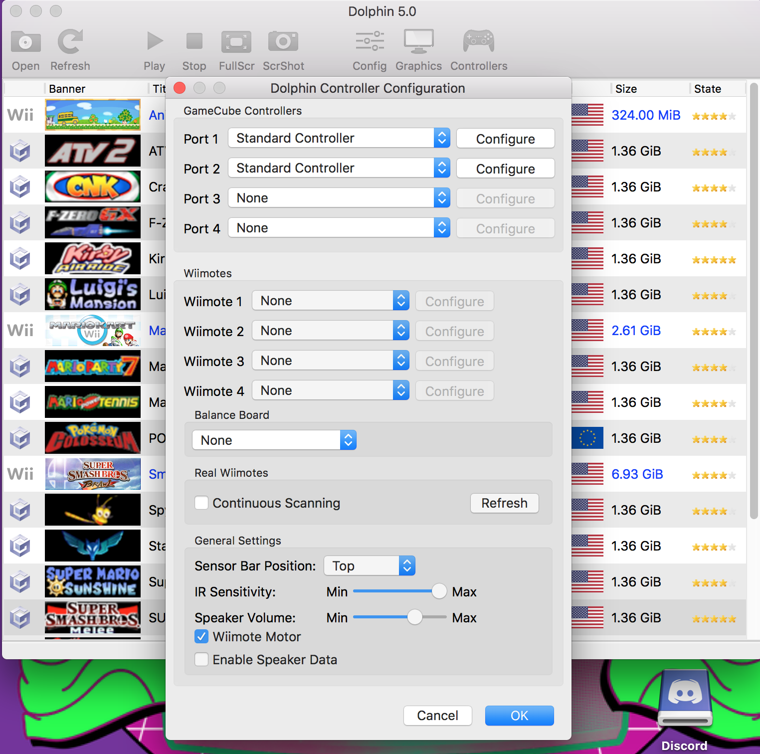Configure the Port 1 Standard Controller
The width and height of the screenshot is (760, 754).
point(505,139)
